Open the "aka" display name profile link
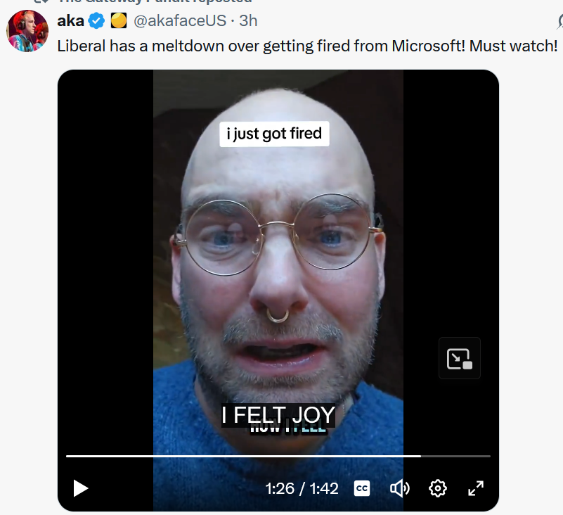Screen dimensions: 563x515 [x=70, y=21]
